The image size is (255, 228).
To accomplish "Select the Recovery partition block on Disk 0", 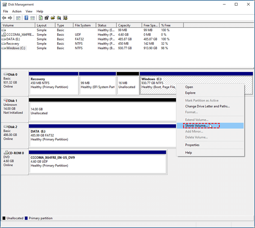I will (x=53, y=85).
